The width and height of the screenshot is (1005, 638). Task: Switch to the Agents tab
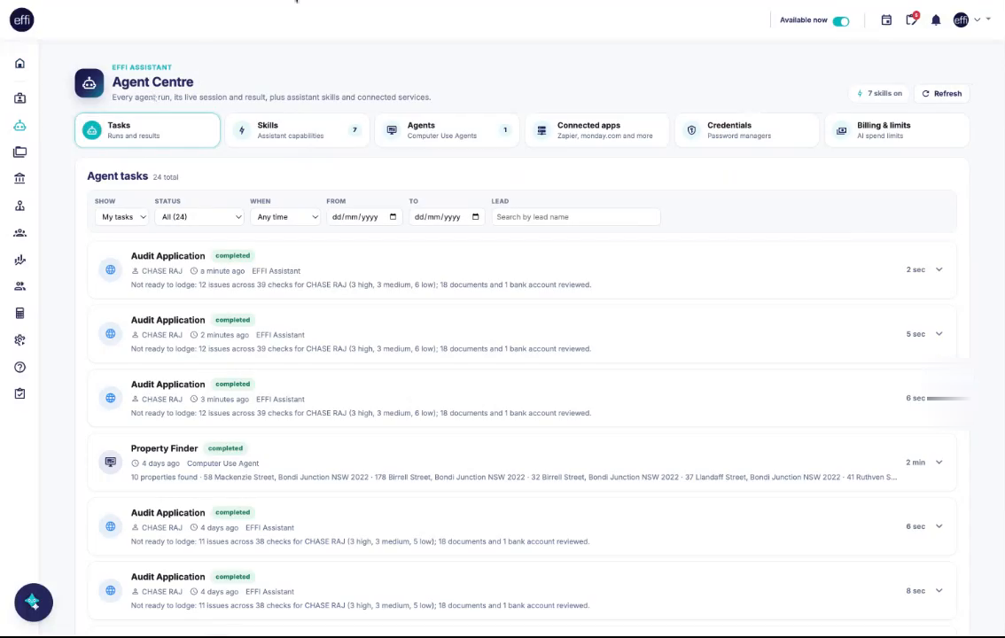(x=447, y=130)
